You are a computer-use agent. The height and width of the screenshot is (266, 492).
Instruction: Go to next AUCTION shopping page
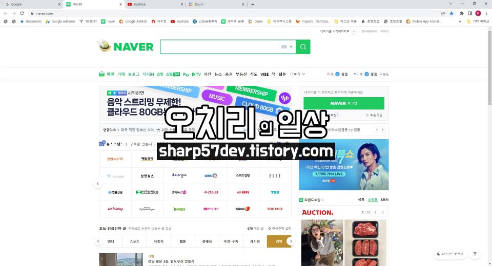382,212
